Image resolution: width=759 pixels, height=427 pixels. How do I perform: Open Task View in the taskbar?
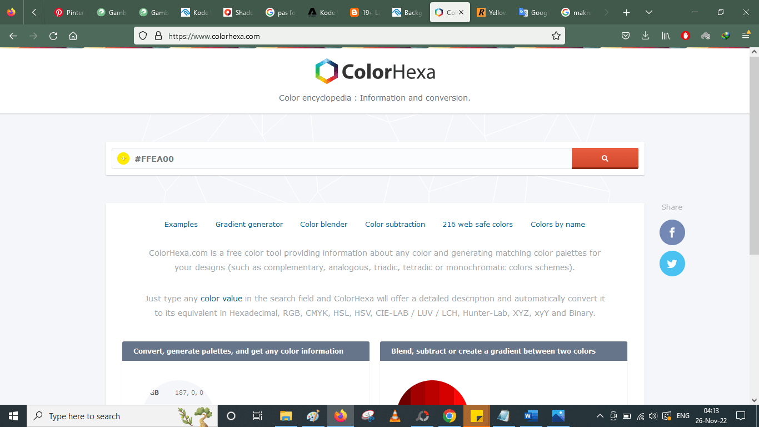(258, 416)
